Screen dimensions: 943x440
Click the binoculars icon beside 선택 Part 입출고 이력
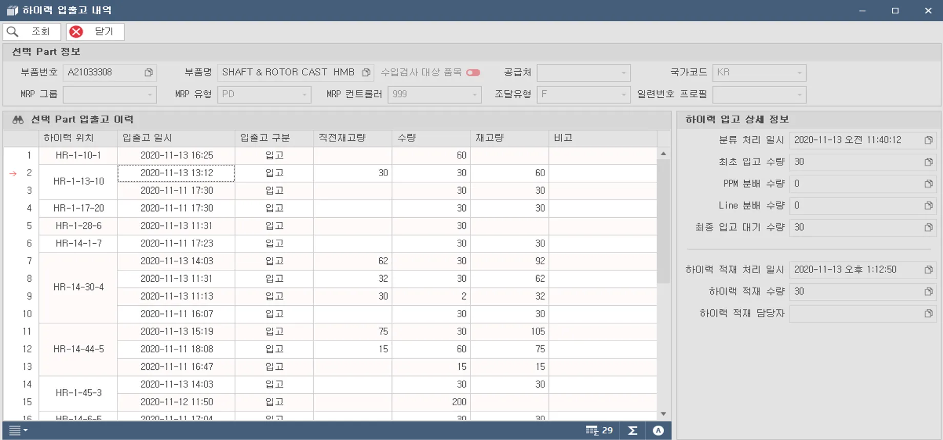[18, 120]
